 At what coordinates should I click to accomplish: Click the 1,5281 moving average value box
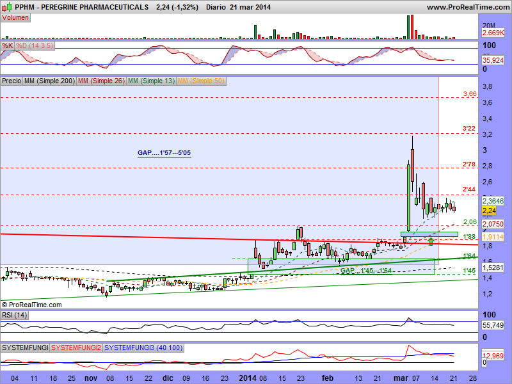(493, 268)
